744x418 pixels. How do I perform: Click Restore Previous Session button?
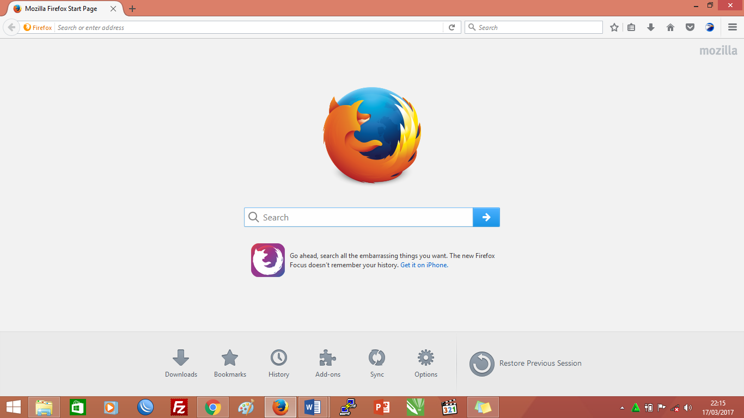tap(526, 364)
